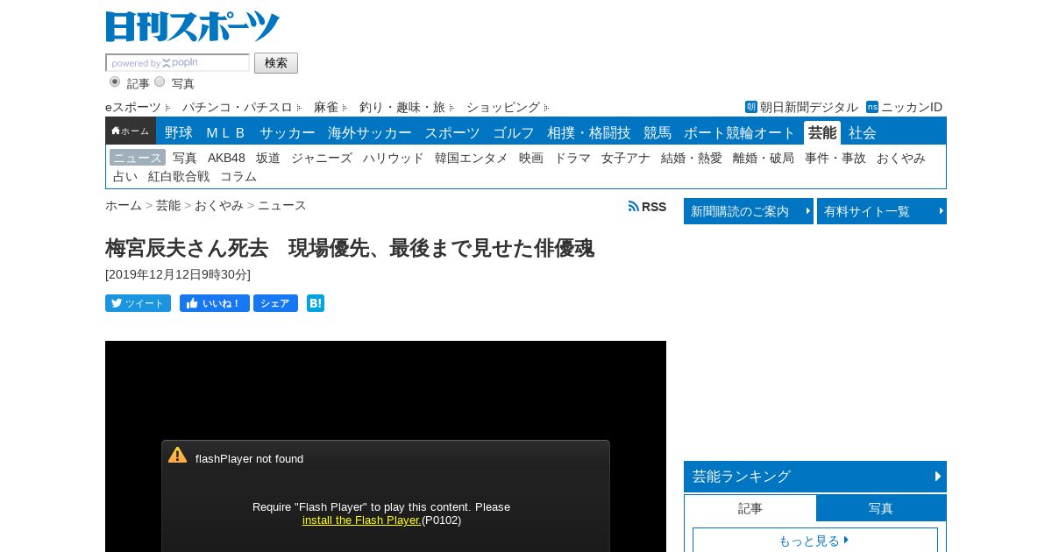1052x552 pixels.
Task: Click the flashPlayer warning triangle icon
Action: [178, 455]
